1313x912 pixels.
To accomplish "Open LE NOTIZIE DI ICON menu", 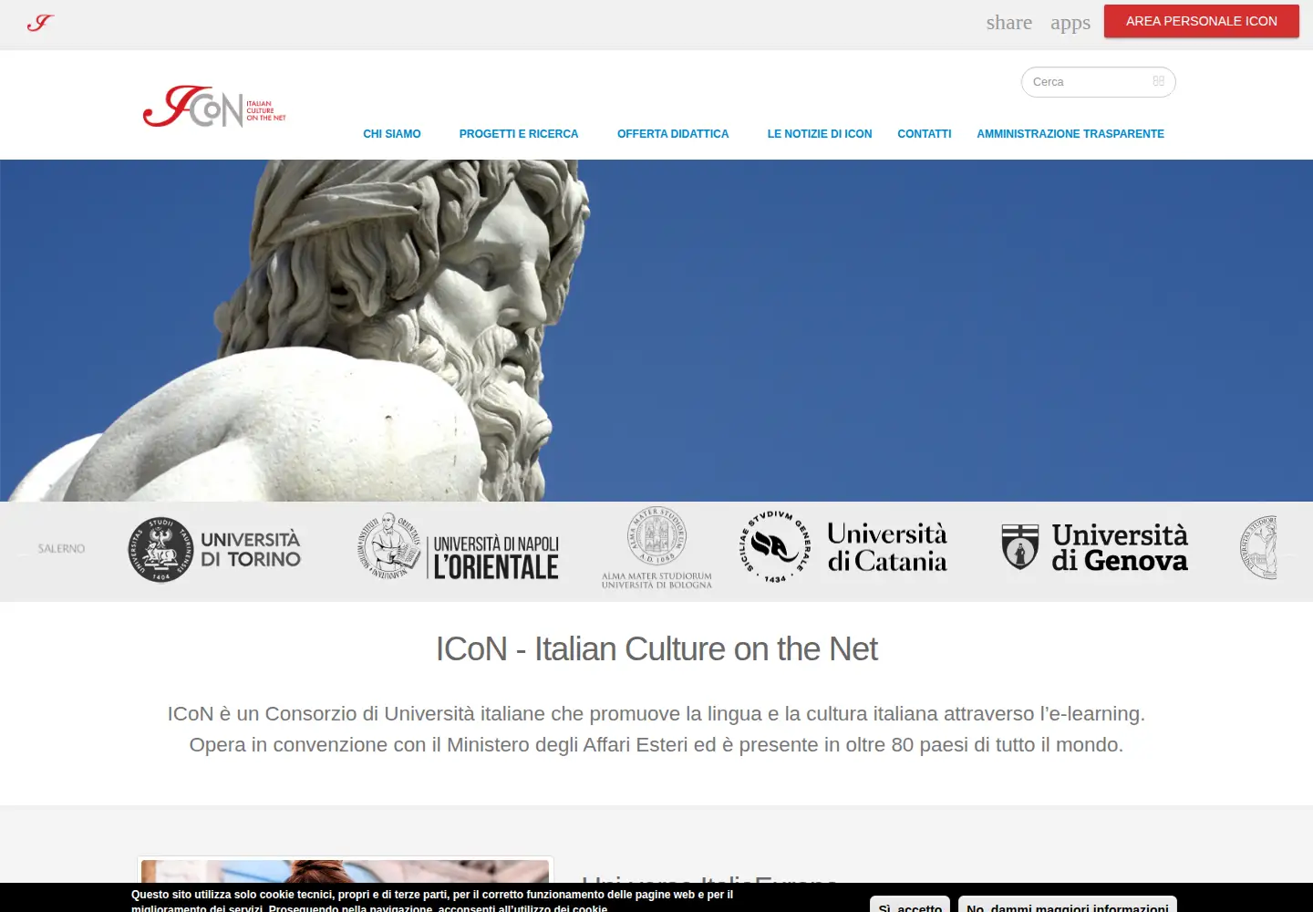I will tap(820, 134).
